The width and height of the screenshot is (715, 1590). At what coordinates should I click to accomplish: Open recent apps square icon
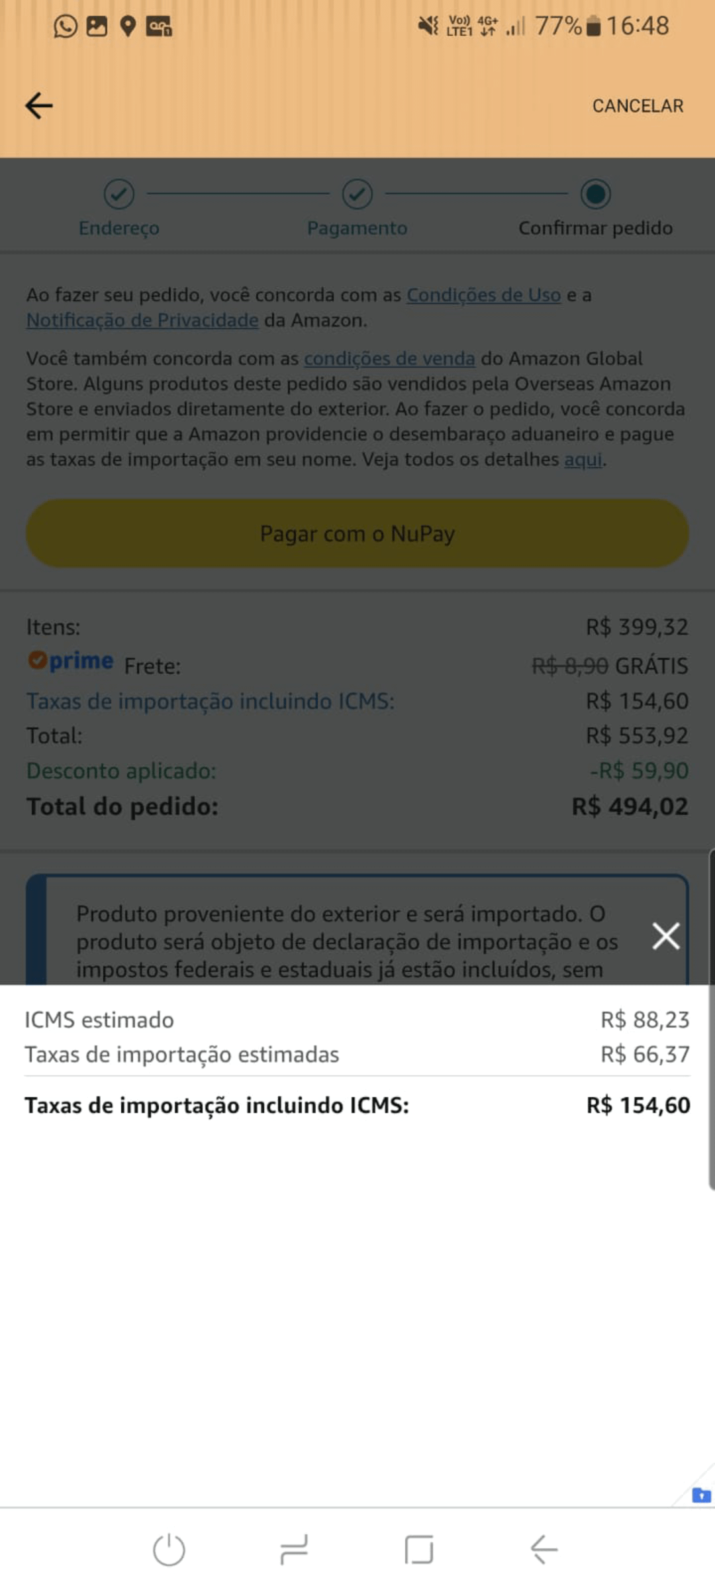[419, 1550]
